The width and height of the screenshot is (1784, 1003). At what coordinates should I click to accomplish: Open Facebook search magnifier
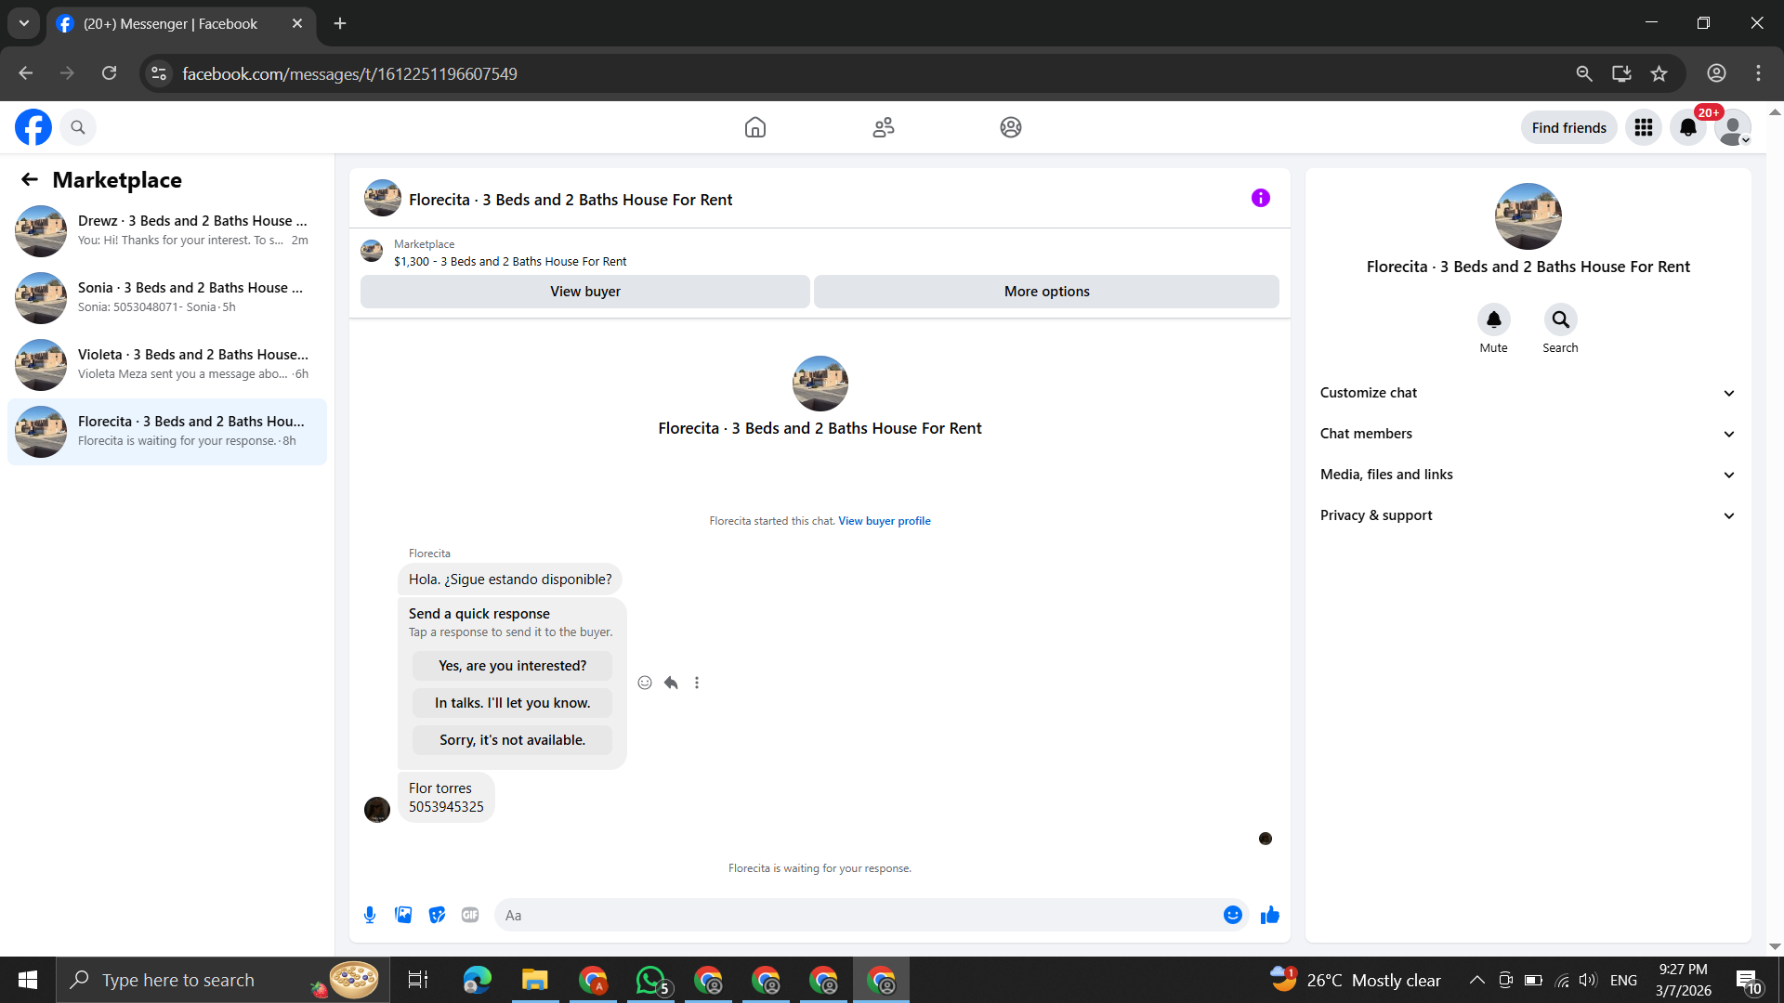(x=78, y=127)
